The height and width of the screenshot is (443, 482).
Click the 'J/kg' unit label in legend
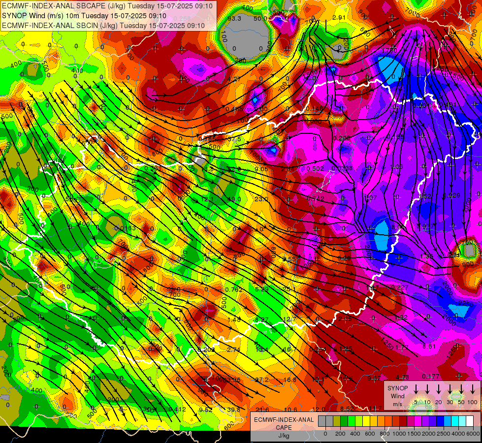point(284,436)
